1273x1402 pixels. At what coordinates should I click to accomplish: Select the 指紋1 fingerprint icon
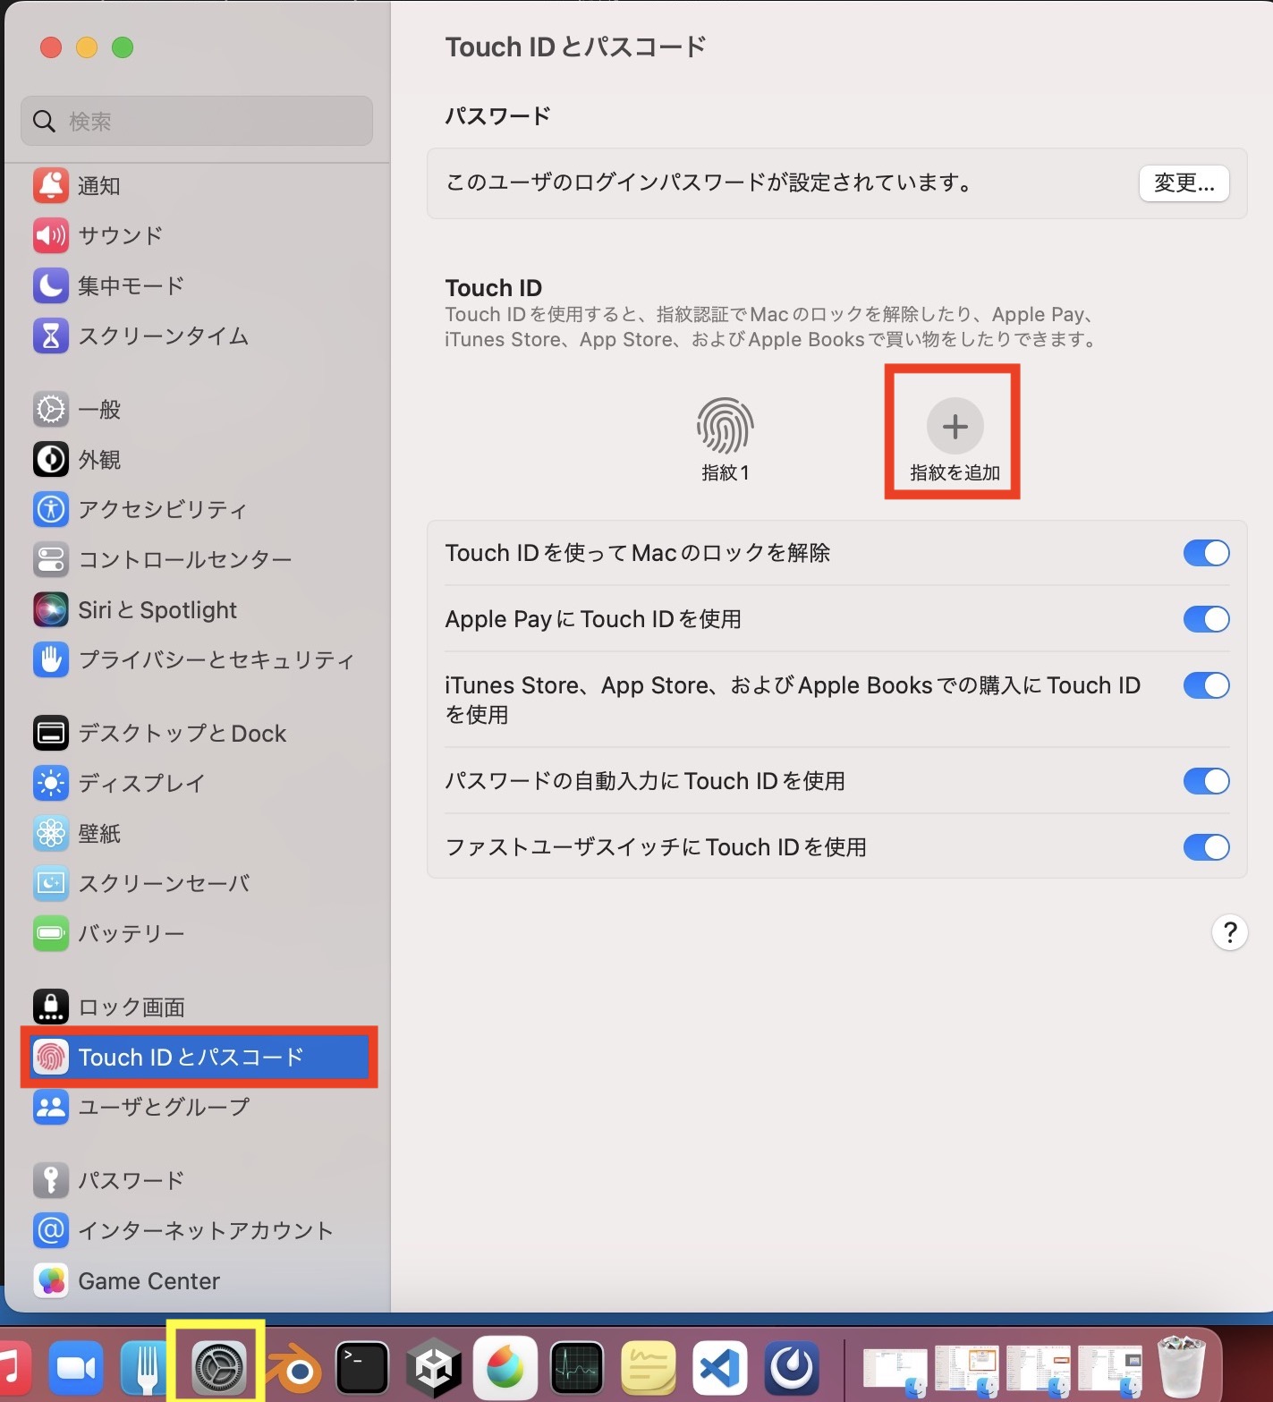(x=725, y=427)
